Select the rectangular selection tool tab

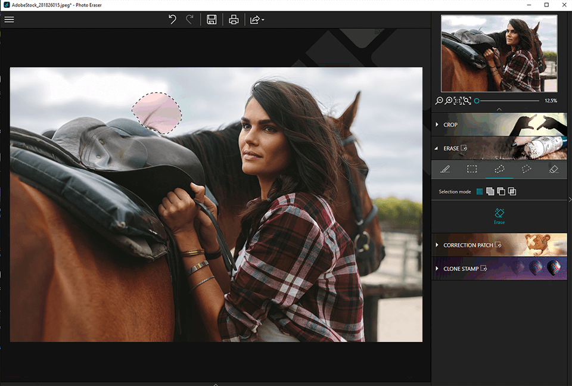[472, 169]
